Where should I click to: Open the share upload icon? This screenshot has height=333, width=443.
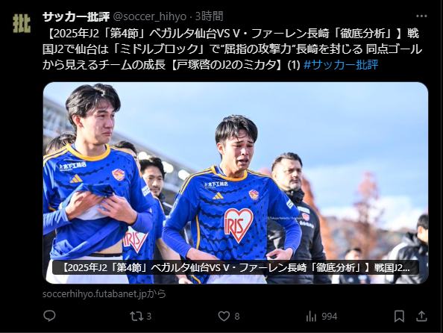coord(421,316)
